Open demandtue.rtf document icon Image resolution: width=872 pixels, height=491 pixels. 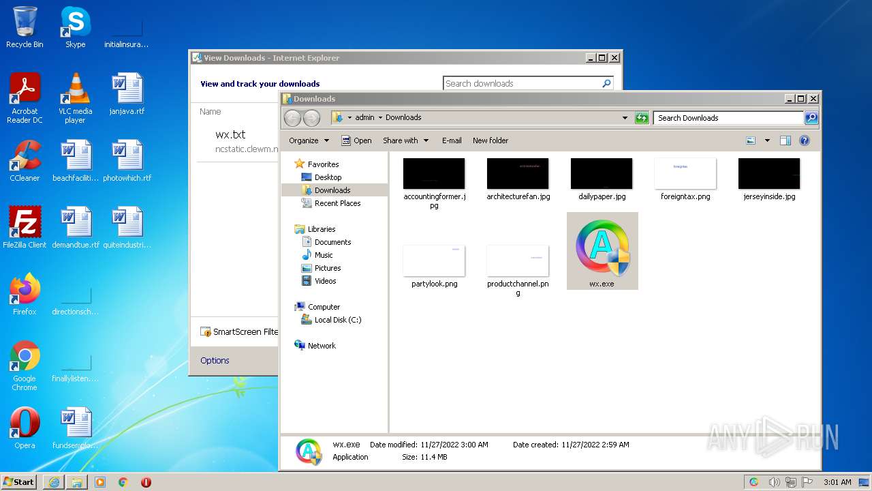75,228
